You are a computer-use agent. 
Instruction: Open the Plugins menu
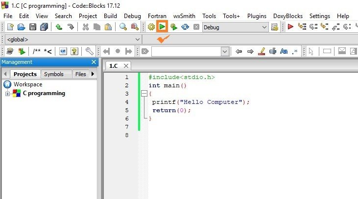257,16
